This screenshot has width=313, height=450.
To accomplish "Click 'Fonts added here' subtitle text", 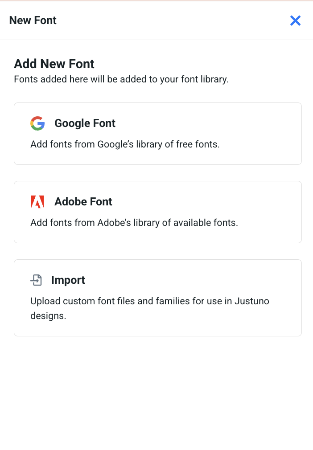I will 121,79.
